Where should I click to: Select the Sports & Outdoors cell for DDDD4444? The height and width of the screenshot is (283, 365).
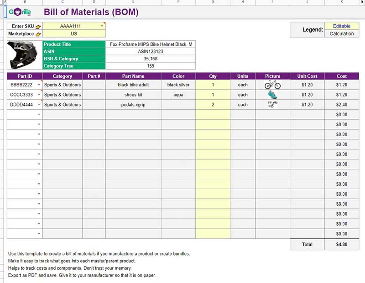63,105
